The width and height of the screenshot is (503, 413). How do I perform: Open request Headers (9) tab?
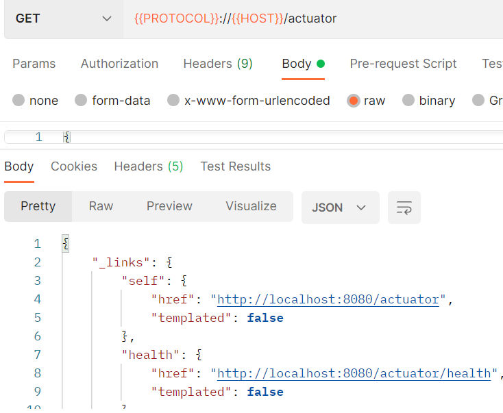[x=218, y=64]
